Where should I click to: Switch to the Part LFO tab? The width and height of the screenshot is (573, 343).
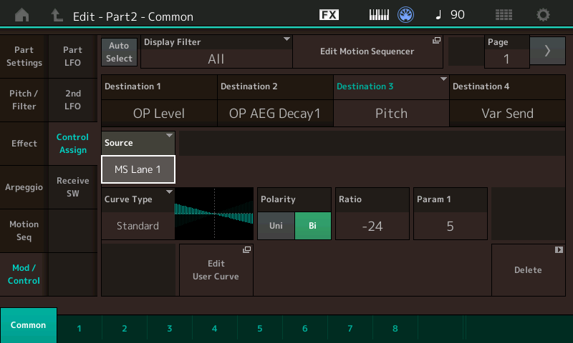pos(72,56)
